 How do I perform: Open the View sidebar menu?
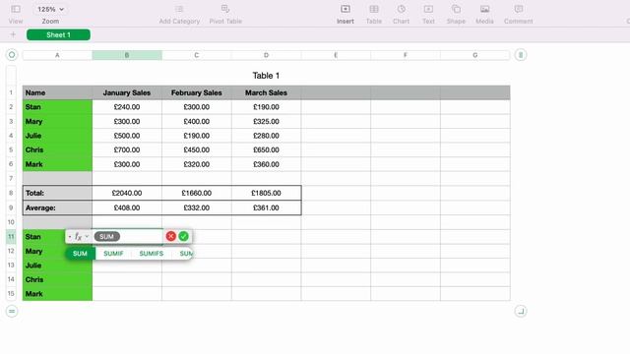(x=16, y=9)
